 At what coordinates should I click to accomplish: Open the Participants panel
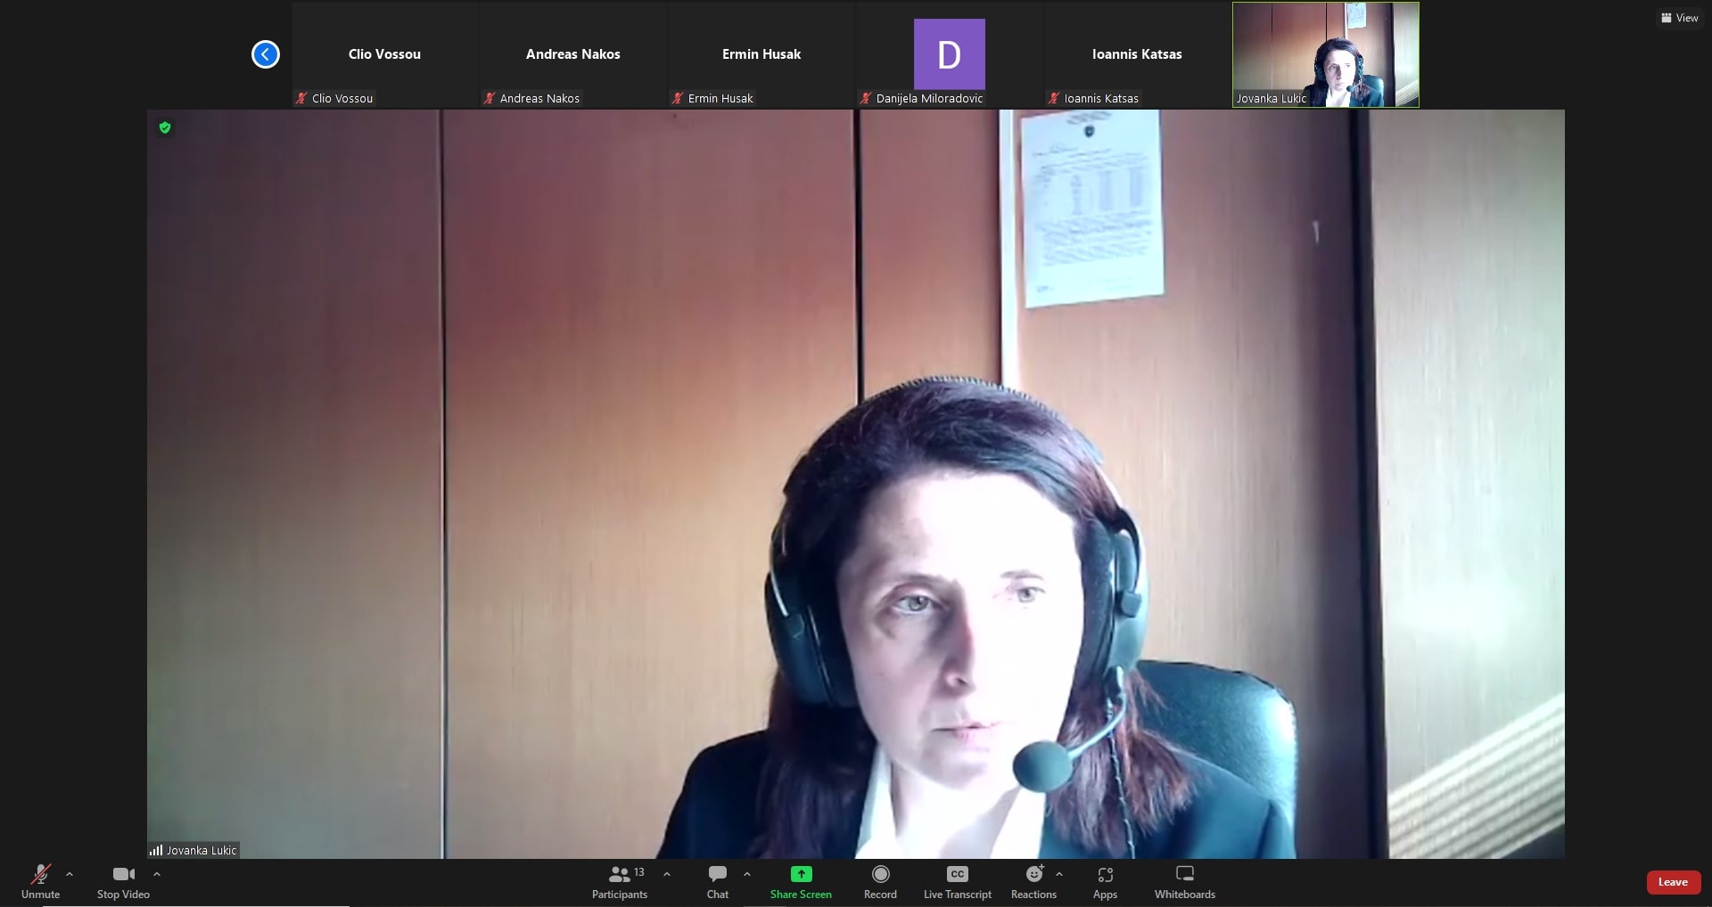(620, 881)
